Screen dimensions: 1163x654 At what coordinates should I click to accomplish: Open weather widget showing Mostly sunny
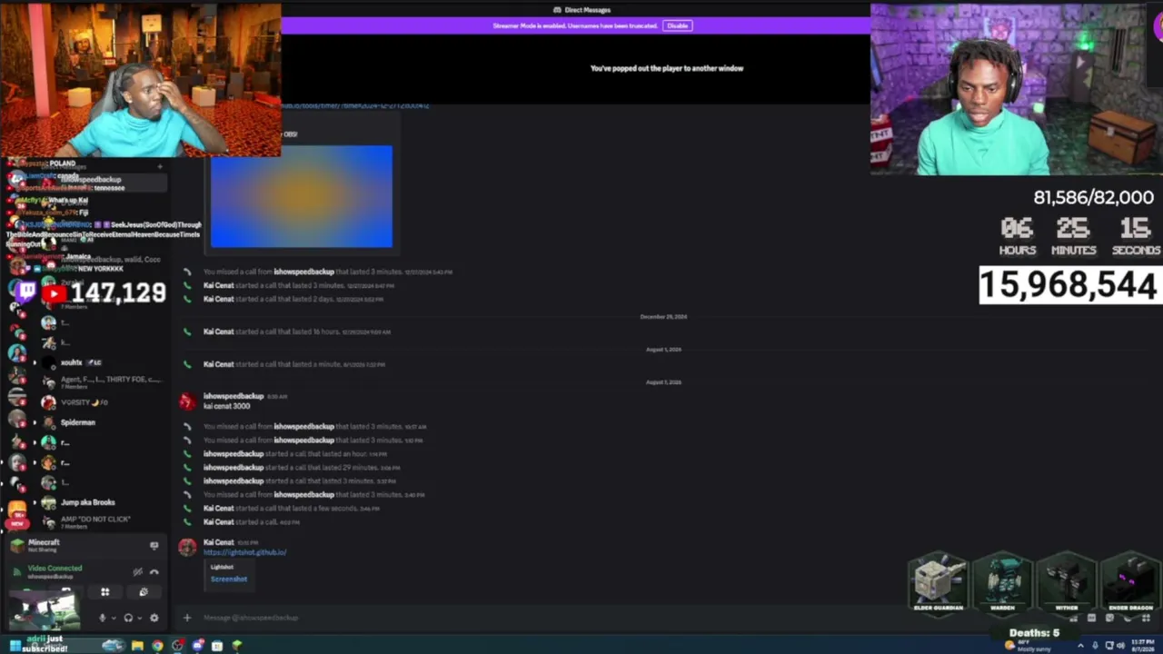(x=1028, y=646)
